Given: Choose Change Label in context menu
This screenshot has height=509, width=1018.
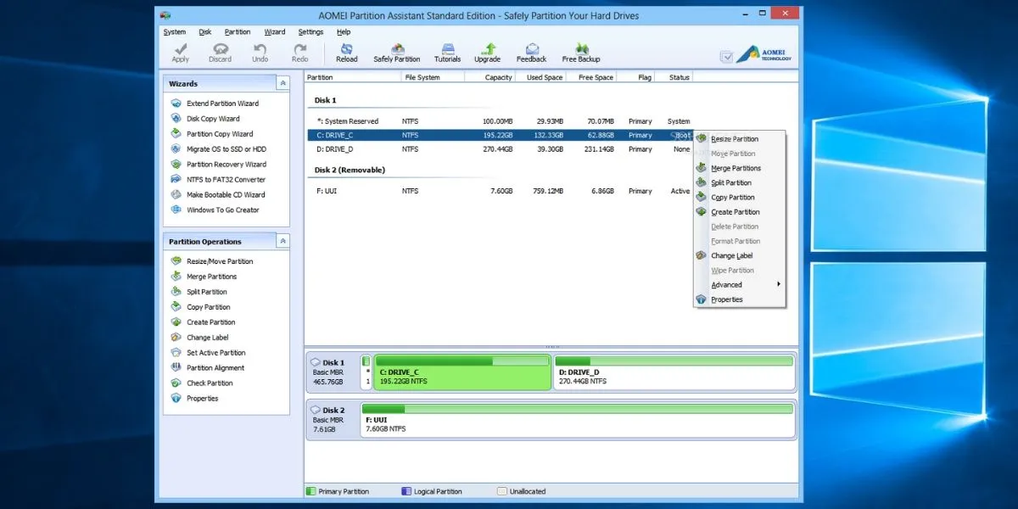Looking at the screenshot, I should click(x=740, y=256).
